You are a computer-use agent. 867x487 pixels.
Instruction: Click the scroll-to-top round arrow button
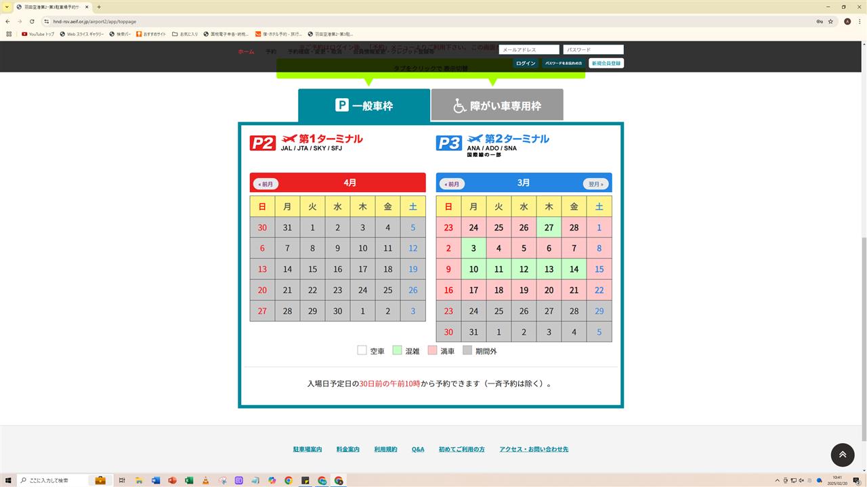(x=843, y=455)
